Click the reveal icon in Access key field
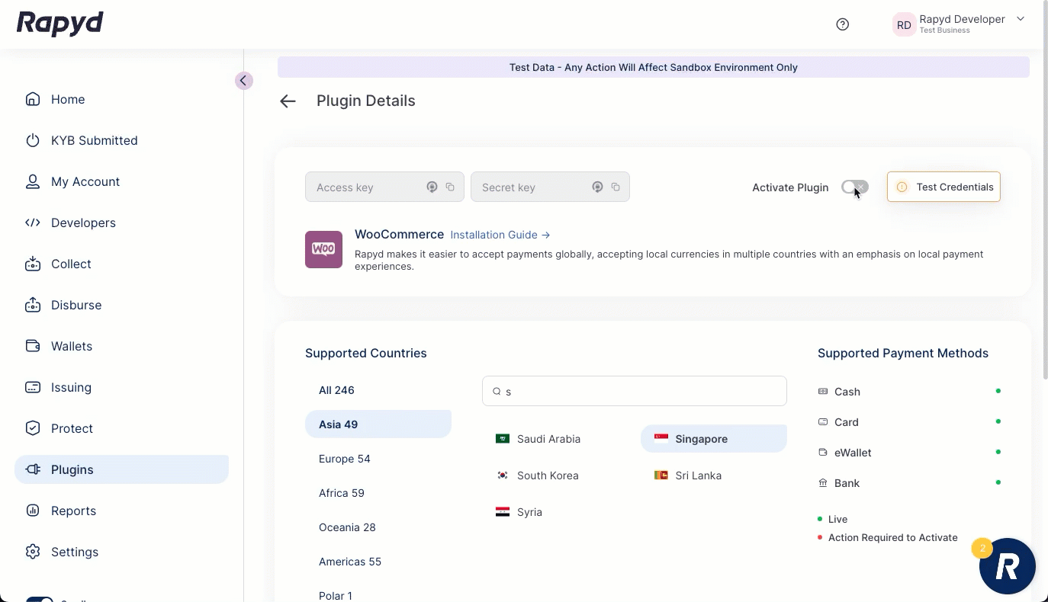The width and height of the screenshot is (1048, 602). pyautogui.click(x=432, y=187)
